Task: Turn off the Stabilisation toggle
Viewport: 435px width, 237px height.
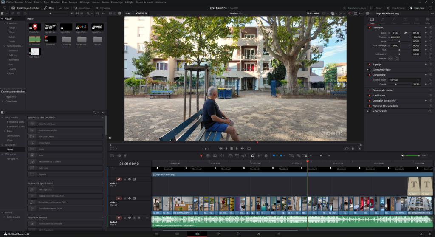Action: (369, 95)
